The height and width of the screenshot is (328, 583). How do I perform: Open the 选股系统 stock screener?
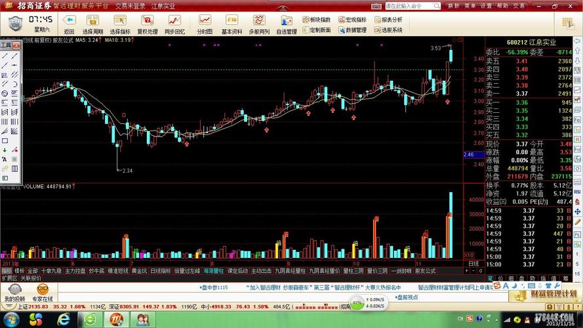tap(388, 30)
